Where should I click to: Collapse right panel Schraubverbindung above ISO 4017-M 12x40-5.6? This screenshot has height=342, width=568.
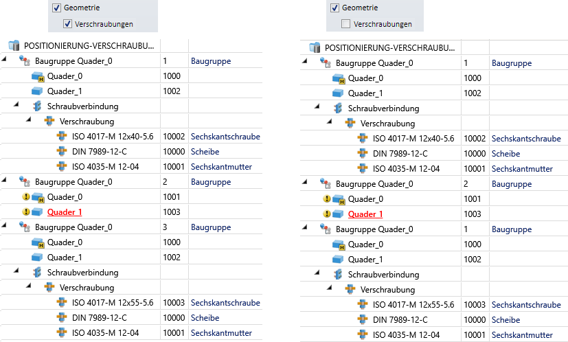(x=317, y=109)
